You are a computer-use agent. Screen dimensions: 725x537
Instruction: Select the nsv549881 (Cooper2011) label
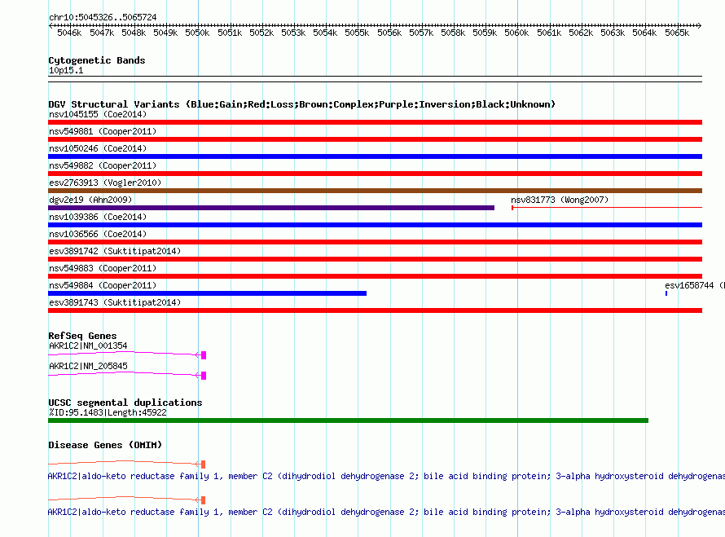click(x=103, y=131)
